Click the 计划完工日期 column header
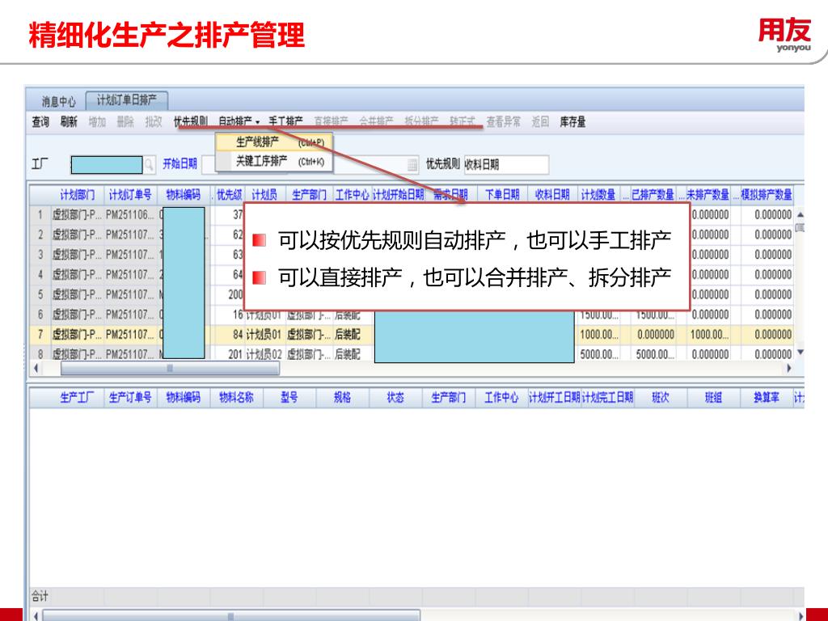Image resolution: width=828 pixels, height=621 pixels. (607, 398)
